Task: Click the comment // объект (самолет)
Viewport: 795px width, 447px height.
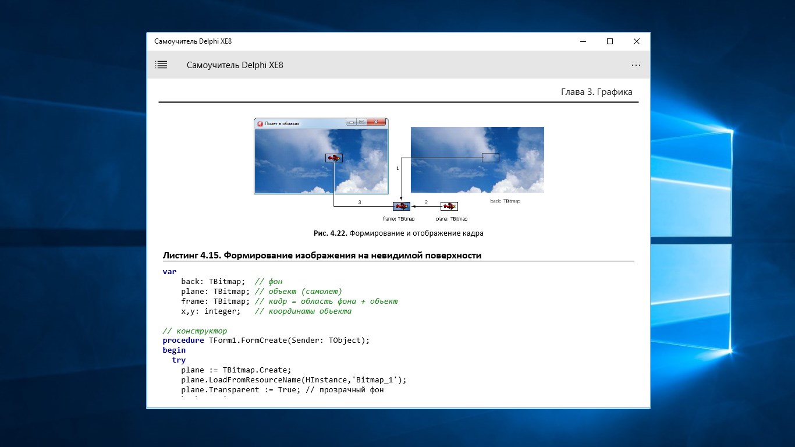Action: pyautogui.click(x=299, y=292)
